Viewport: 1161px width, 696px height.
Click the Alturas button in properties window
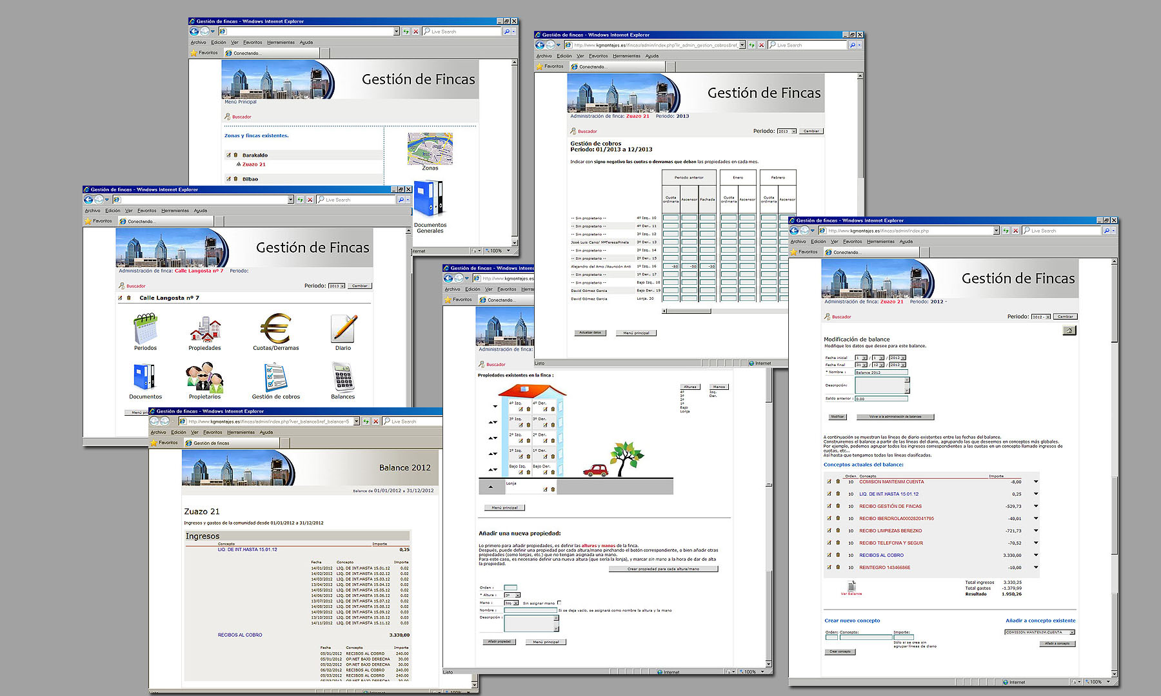tap(690, 387)
